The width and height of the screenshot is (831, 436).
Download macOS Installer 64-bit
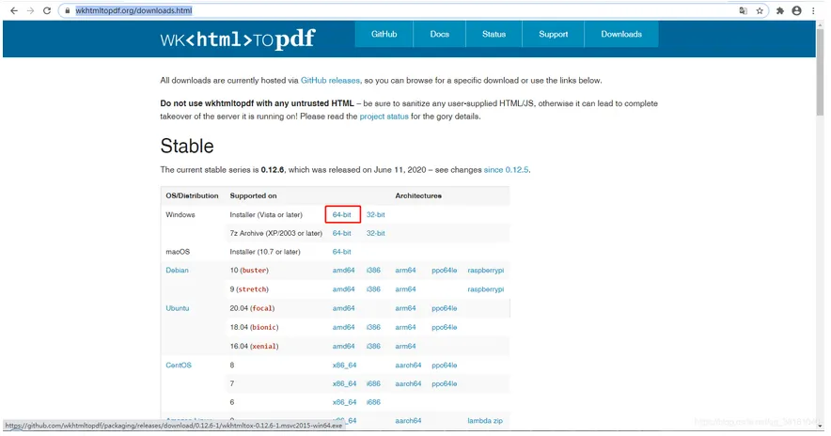coord(342,252)
